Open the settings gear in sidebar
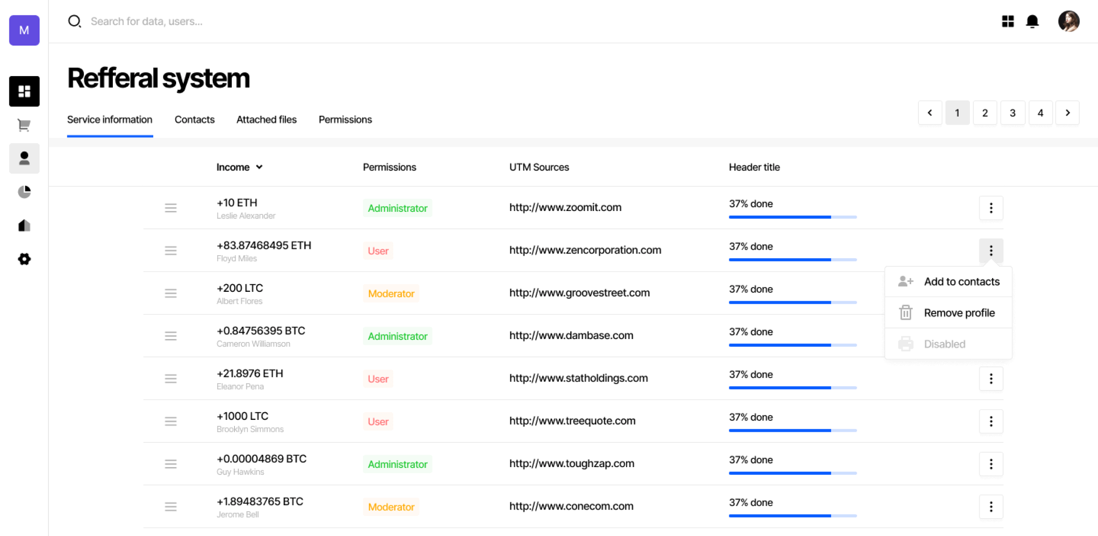The height and width of the screenshot is (536, 1098). click(x=24, y=259)
